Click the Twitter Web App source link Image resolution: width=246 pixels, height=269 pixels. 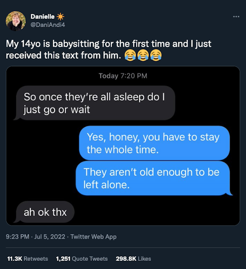coord(93,237)
